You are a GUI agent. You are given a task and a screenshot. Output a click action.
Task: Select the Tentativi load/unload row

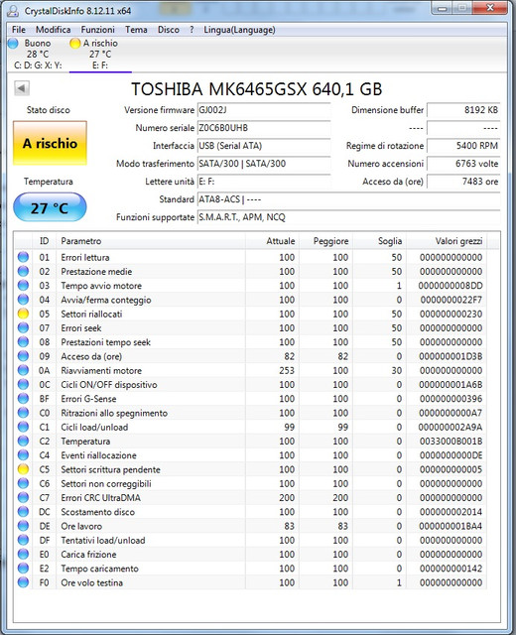click(x=251, y=540)
